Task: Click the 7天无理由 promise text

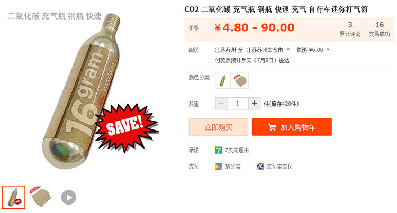Action: point(237,150)
